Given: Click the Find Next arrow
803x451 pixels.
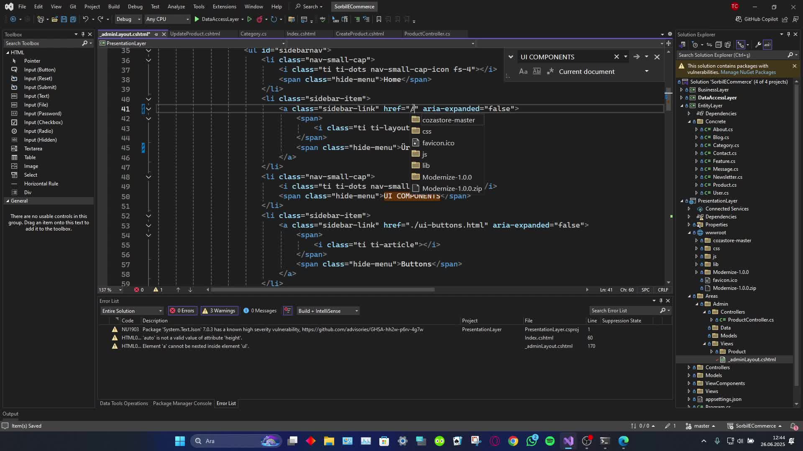Looking at the screenshot, I should (637, 57).
